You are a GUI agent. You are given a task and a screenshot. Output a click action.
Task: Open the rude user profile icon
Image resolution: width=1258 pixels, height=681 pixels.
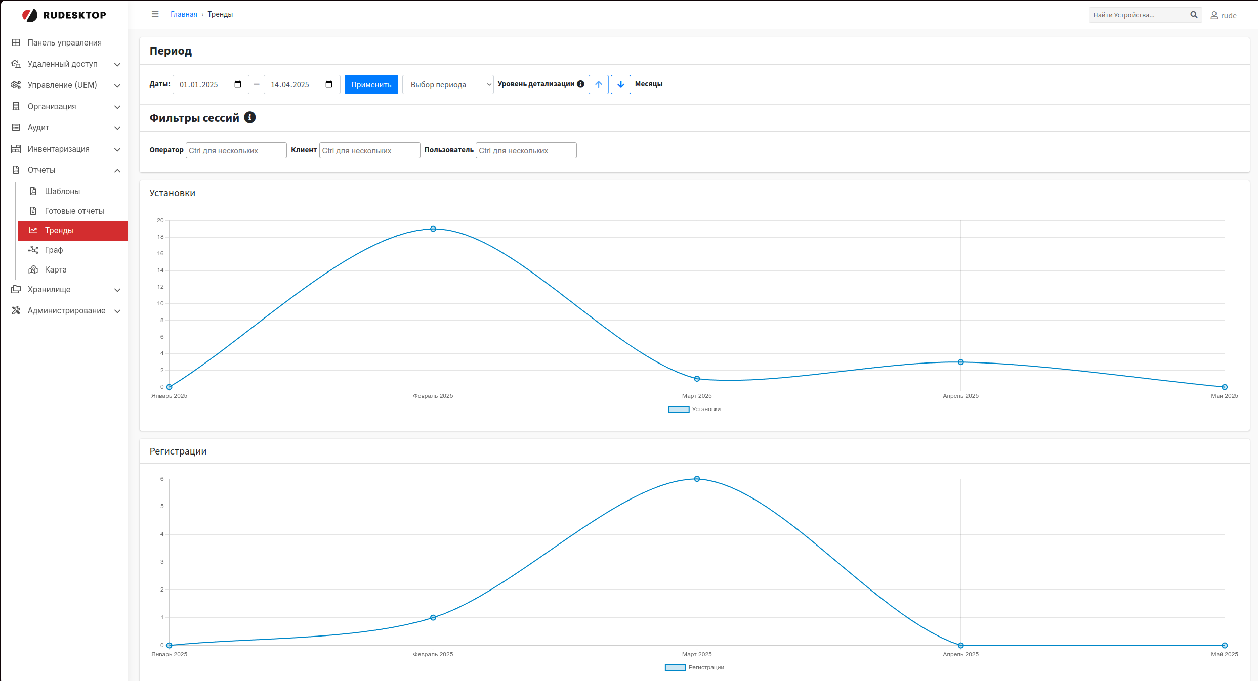pyautogui.click(x=1214, y=15)
